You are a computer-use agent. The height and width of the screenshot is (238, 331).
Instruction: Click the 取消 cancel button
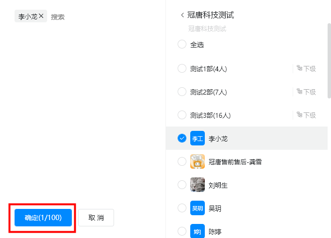click(96, 218)
